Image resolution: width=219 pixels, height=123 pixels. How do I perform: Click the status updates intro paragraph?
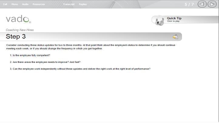[x=91, y=47]
